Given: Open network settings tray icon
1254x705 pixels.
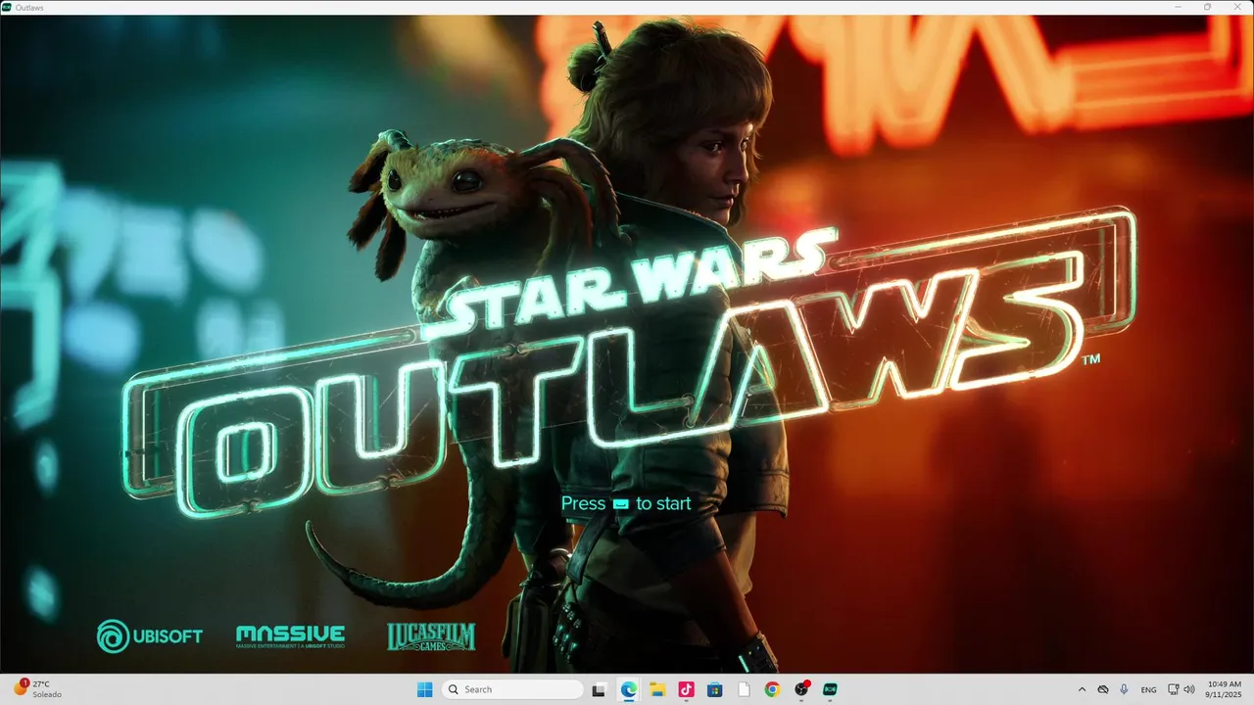Looking at the screenshot, I should point(1174,689).
